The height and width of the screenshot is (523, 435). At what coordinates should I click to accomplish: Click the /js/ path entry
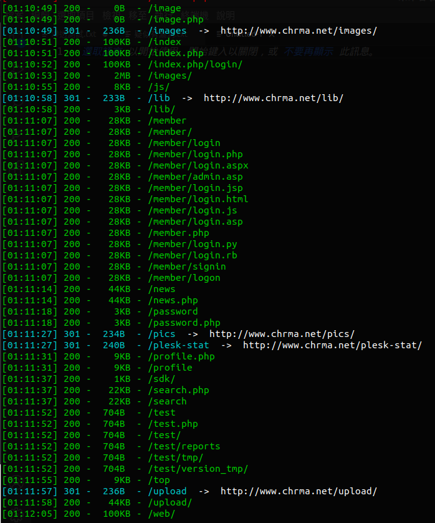pos(159,87)
